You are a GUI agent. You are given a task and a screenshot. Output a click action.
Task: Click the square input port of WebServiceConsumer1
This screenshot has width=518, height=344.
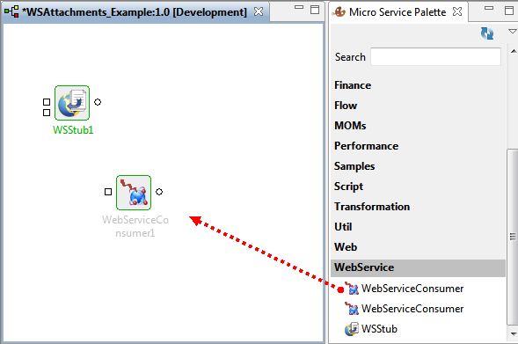[108, 192]
